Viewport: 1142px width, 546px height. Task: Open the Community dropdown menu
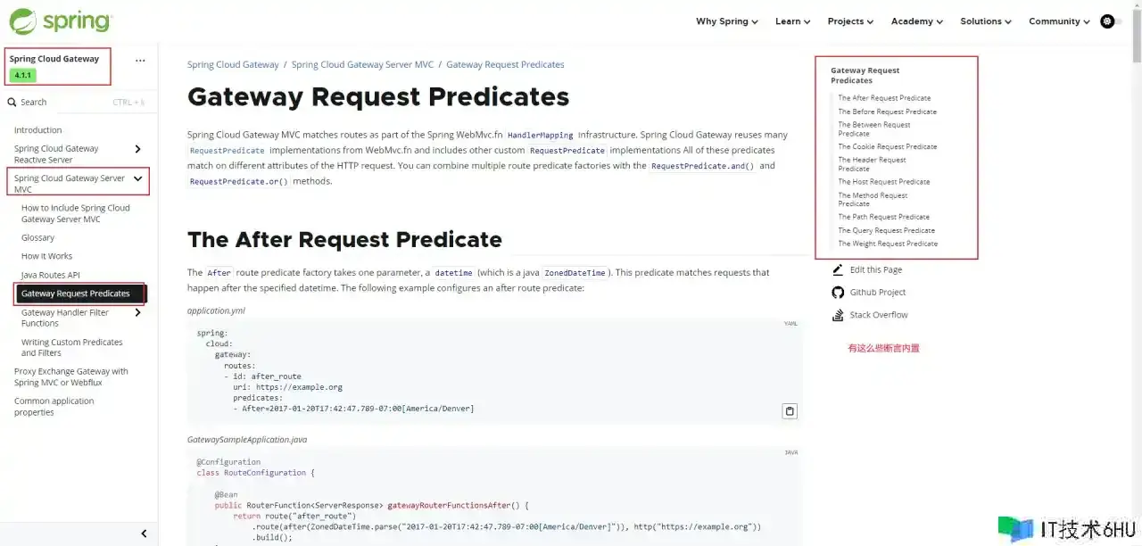click(1059, 21)
